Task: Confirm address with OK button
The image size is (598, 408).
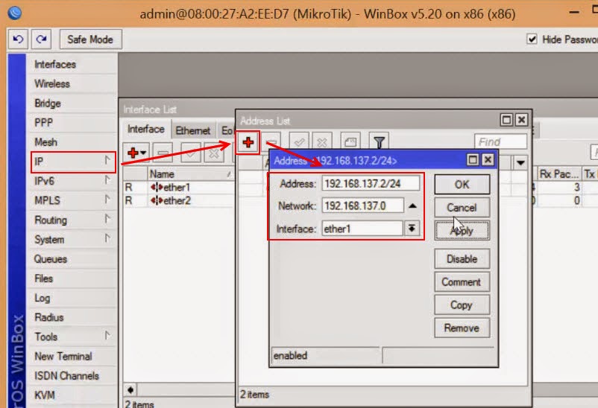Action: pos(462,185)
